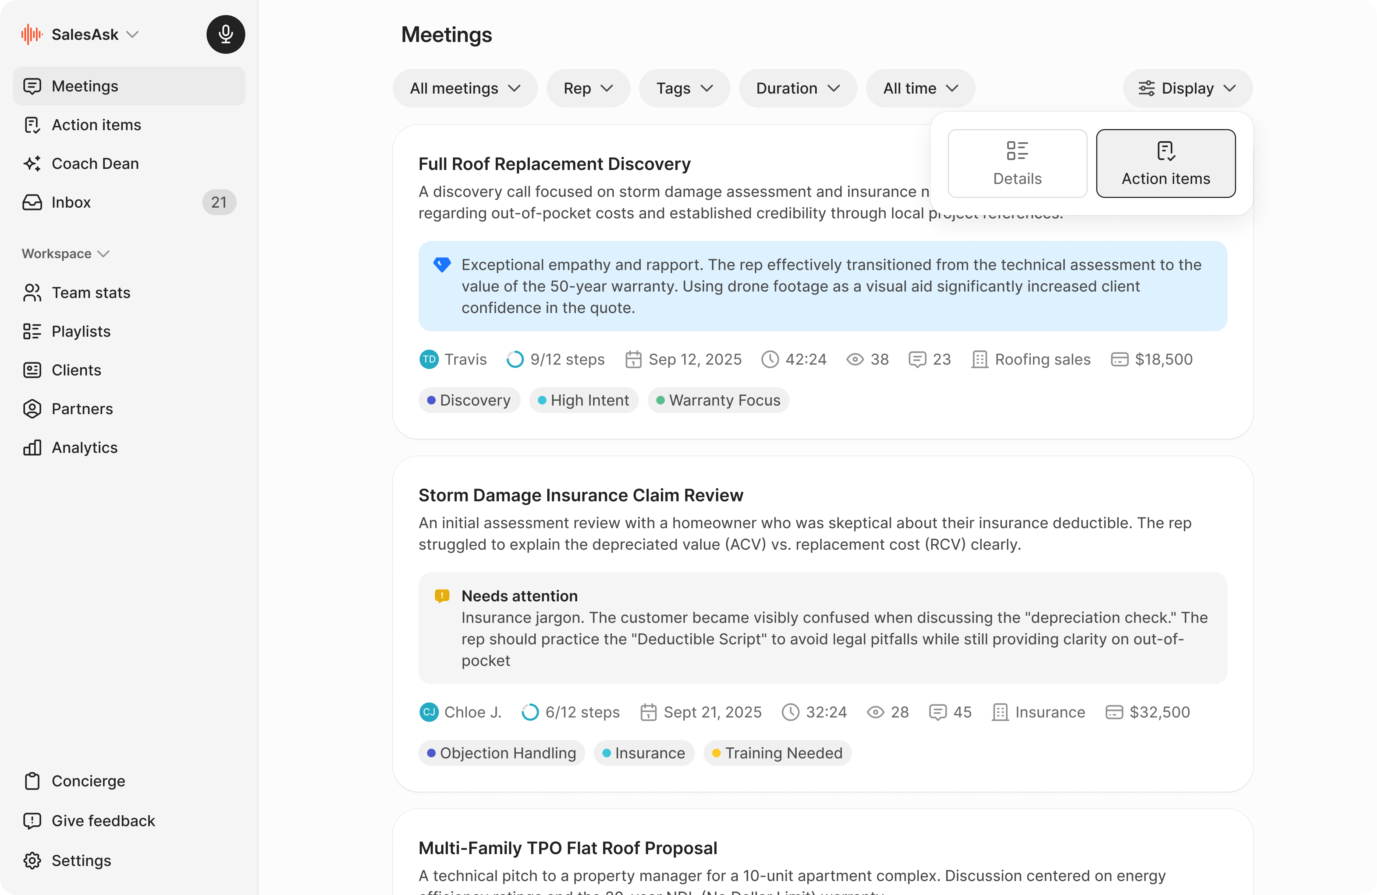Open Full Roof Replacement Discovery meeting
Viewport: 1377px width, 895px height.
pyautogui.click(x=554, y=164)
